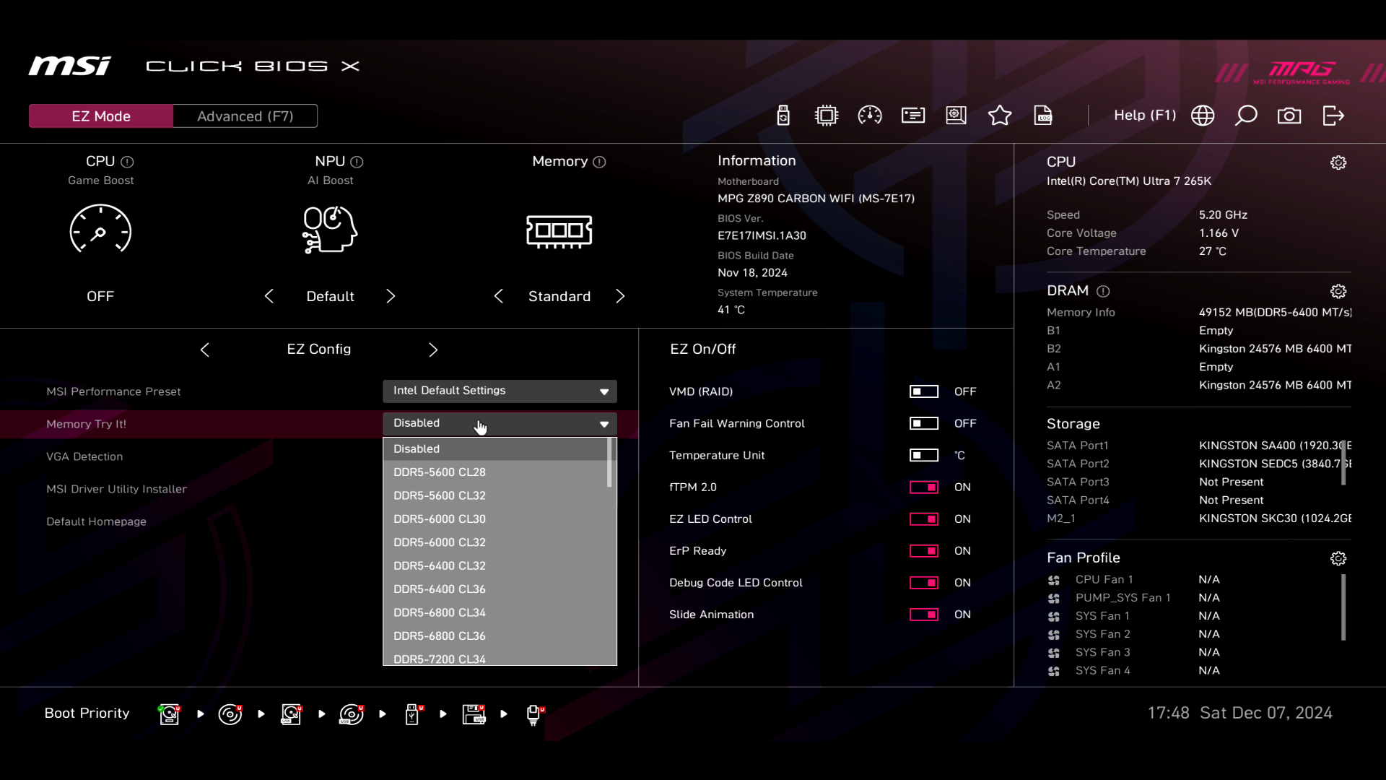Switch to the Advanced (F7) tab
The height and width of the screenshot is (780, 1386).
click(245, 116)
